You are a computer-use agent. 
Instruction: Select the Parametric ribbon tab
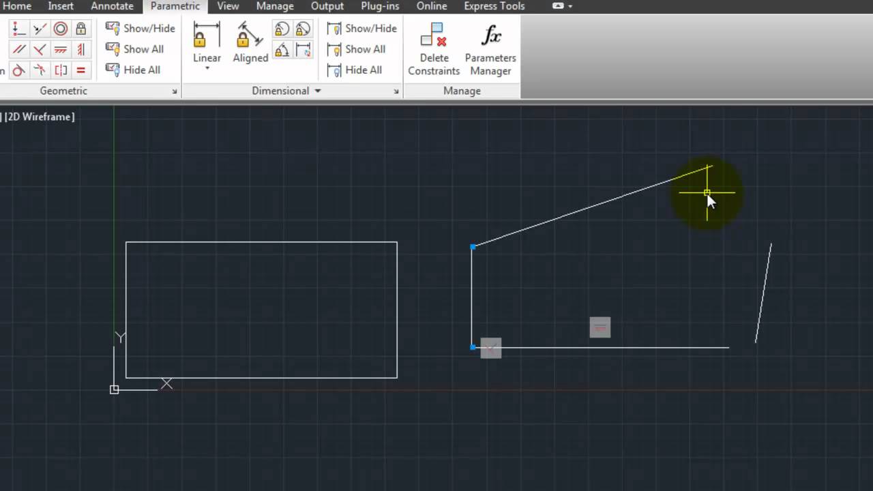175,6
